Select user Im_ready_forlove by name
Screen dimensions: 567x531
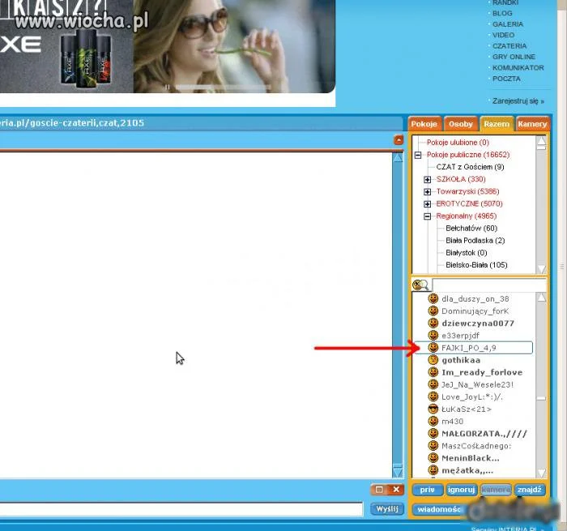482,372
